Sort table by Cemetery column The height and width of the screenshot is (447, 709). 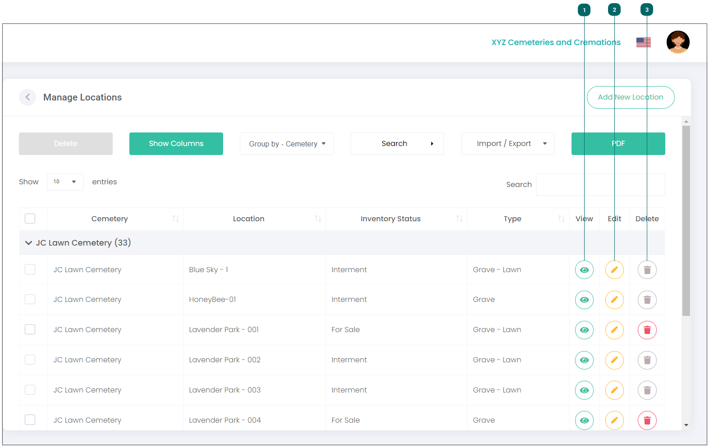(x=175, y=219)
